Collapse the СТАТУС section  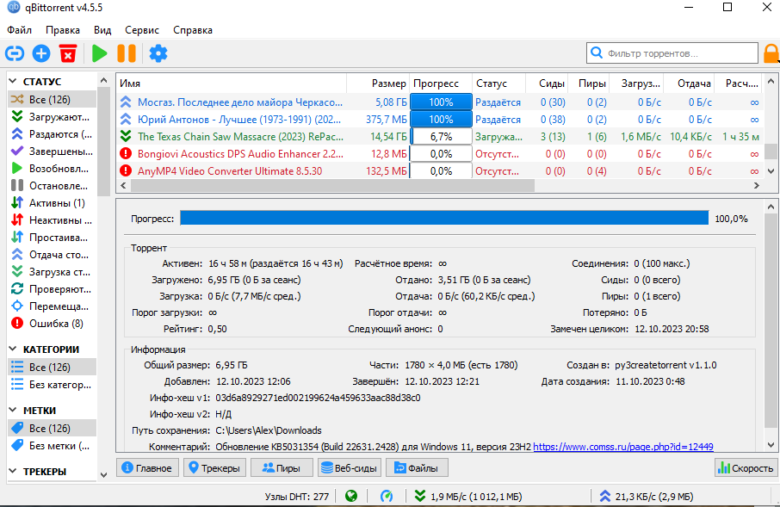click(13, 81)
